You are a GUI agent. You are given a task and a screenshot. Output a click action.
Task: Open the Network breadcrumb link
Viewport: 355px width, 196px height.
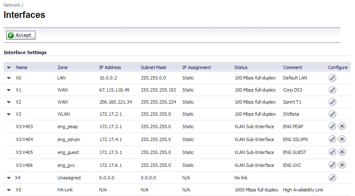(x=12, y=5)
